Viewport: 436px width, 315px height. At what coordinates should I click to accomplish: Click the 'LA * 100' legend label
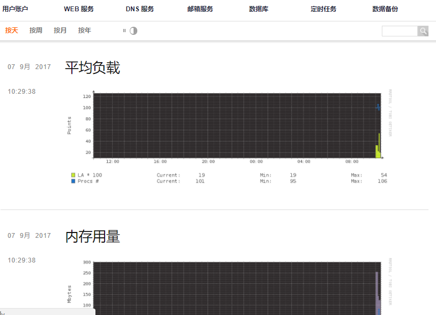tap(90, 175)
